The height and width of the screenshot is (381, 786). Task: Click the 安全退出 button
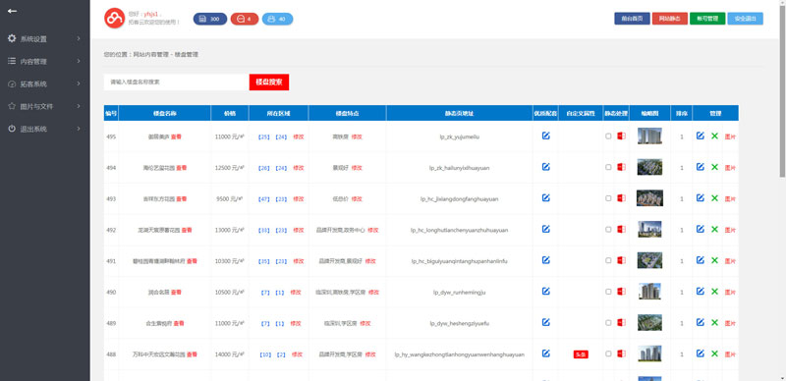[x=746, y=19]
